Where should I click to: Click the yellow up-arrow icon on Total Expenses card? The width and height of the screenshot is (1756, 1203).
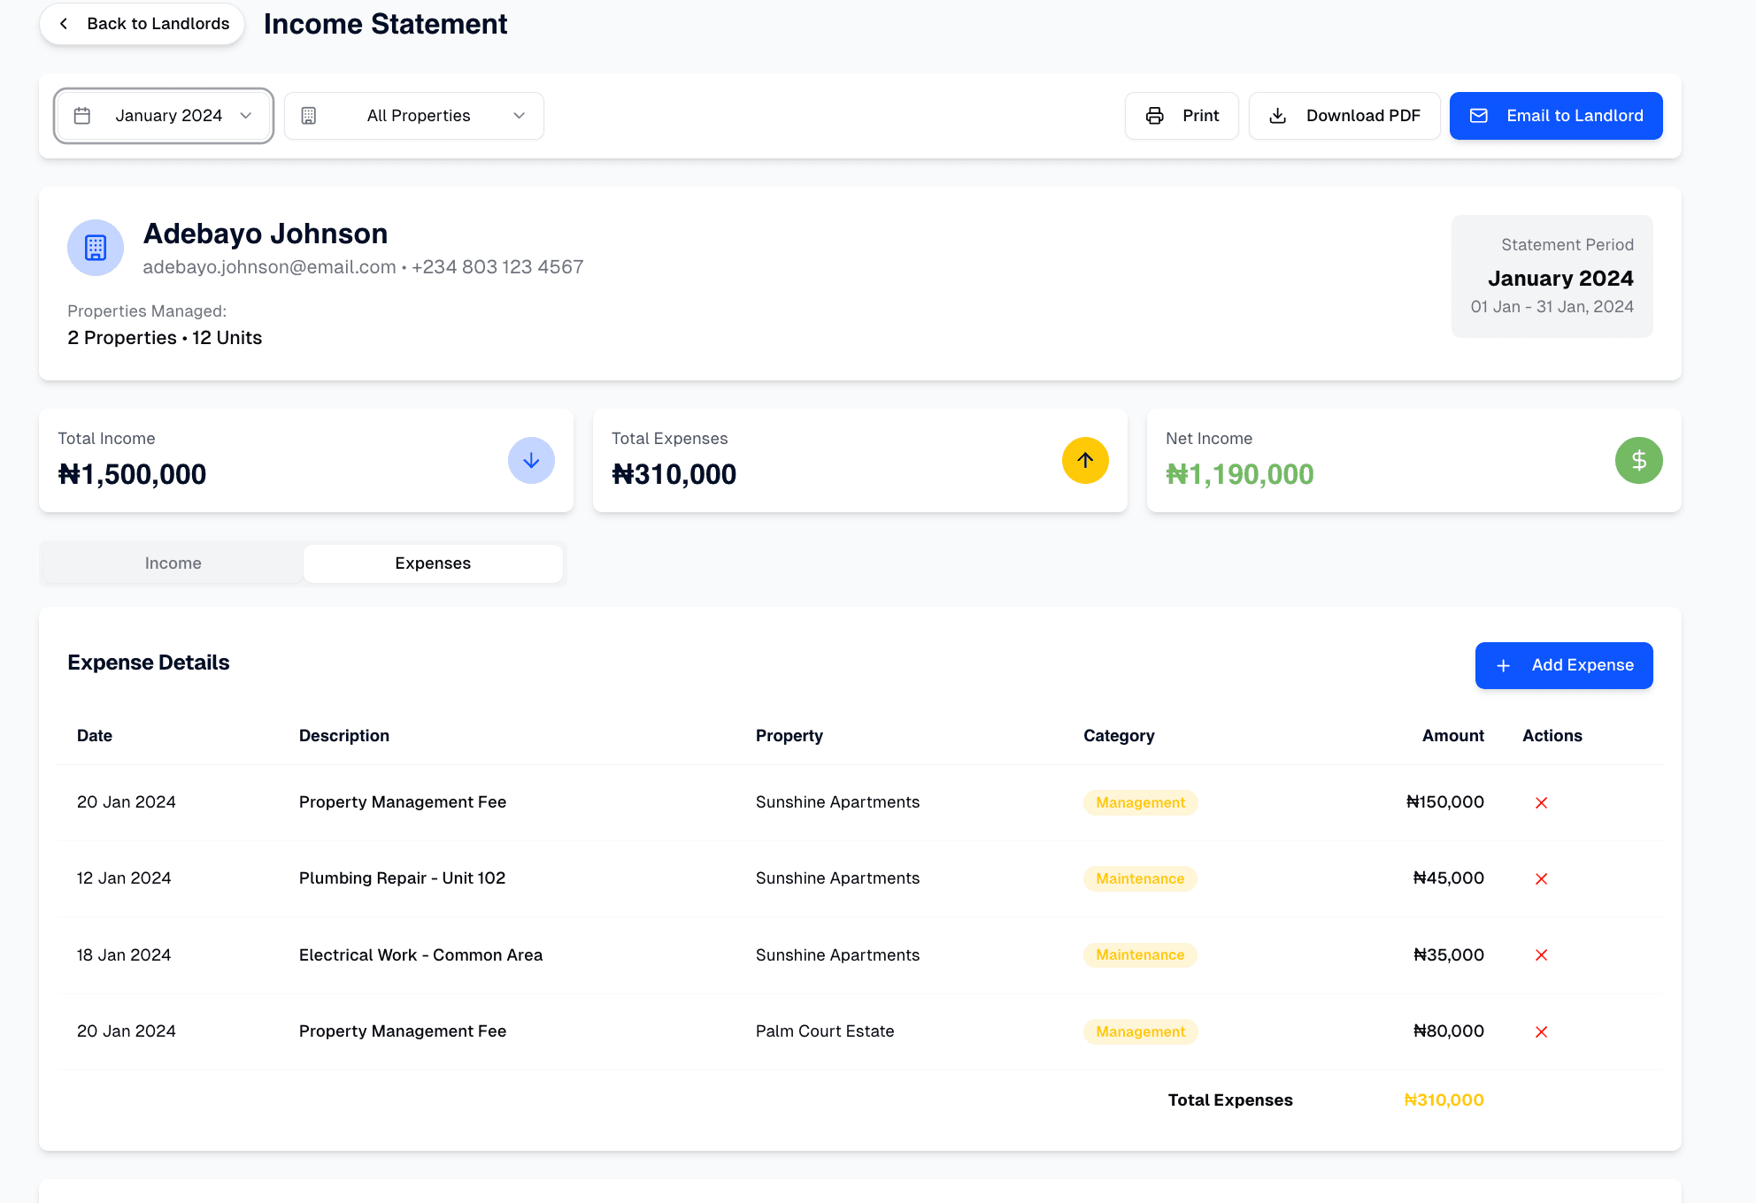(x=1085, y=460)
